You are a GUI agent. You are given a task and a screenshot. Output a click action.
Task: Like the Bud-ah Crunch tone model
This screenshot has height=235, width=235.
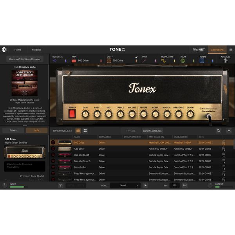click(x=224, y=160)
